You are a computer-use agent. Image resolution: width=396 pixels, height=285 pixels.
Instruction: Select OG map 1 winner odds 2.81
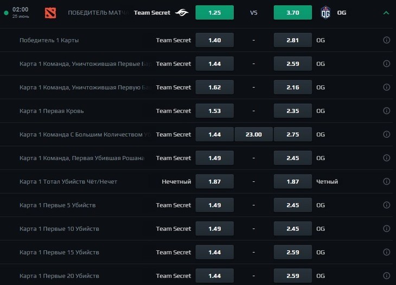pos(293,40)
